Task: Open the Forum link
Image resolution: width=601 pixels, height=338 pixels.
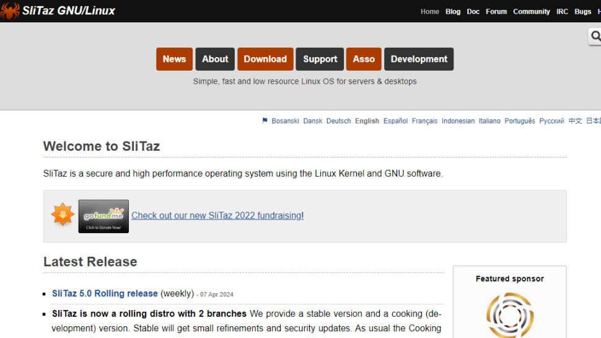Action: (496, 12)
